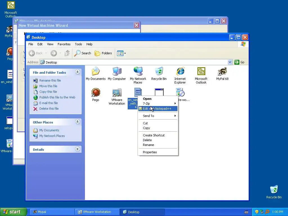The width and height of the screenshot is (288, 216).
Task: Go to My Documents in Other Places
Action: pyautogui.click(x=49, y=130)
